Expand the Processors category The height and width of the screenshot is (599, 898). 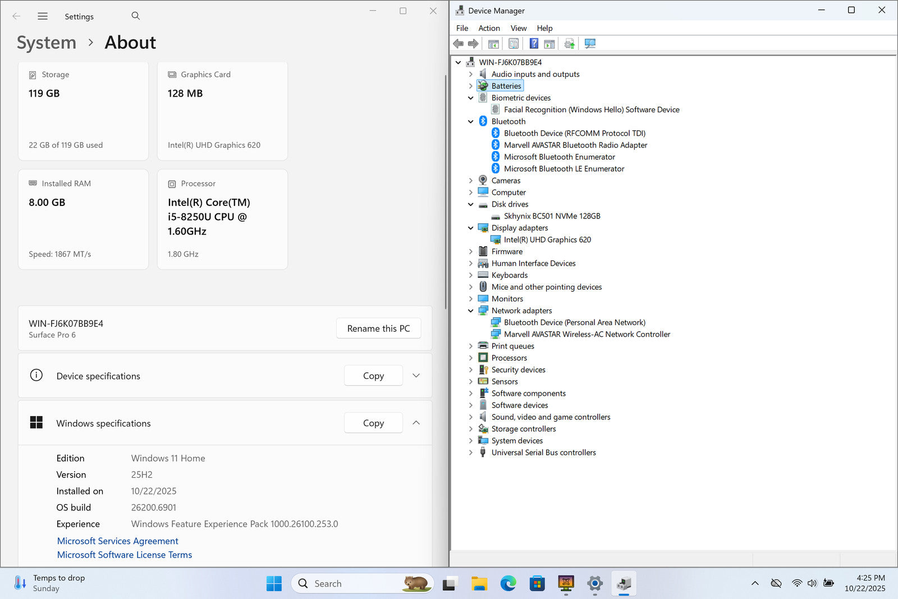click(x=470, y=358)
